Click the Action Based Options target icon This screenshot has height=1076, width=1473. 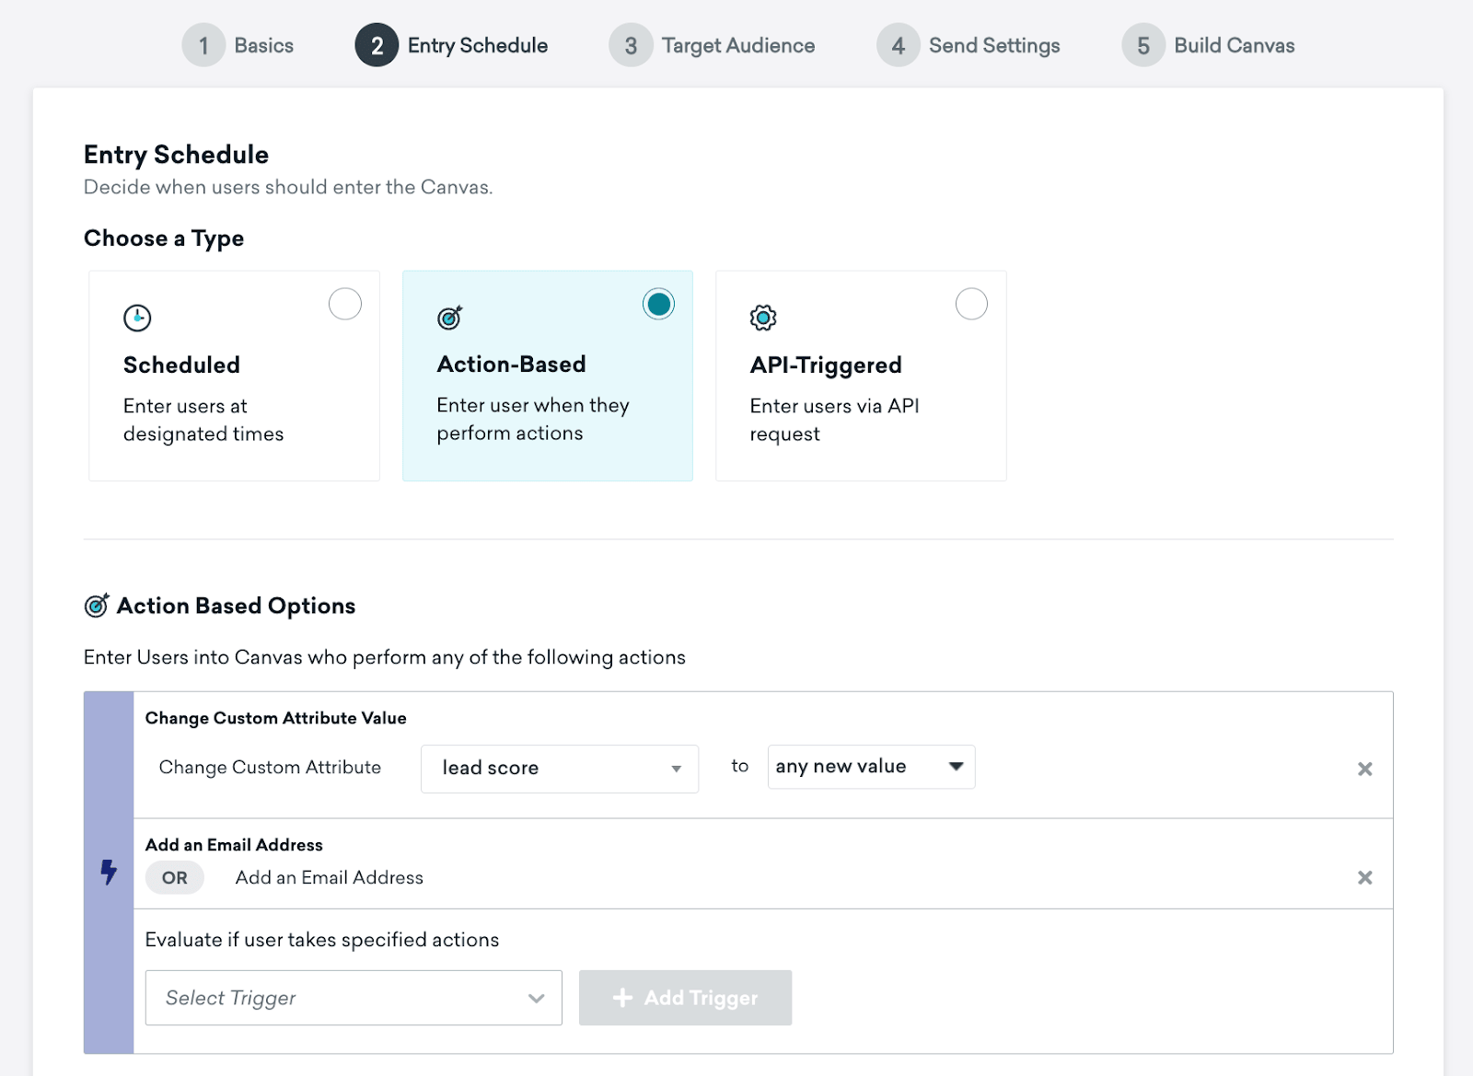97,606
